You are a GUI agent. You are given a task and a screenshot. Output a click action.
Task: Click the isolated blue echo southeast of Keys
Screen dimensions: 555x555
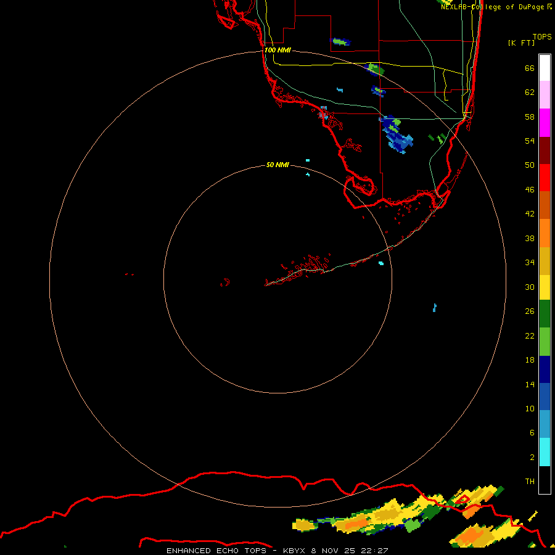[x=435, y=308]
